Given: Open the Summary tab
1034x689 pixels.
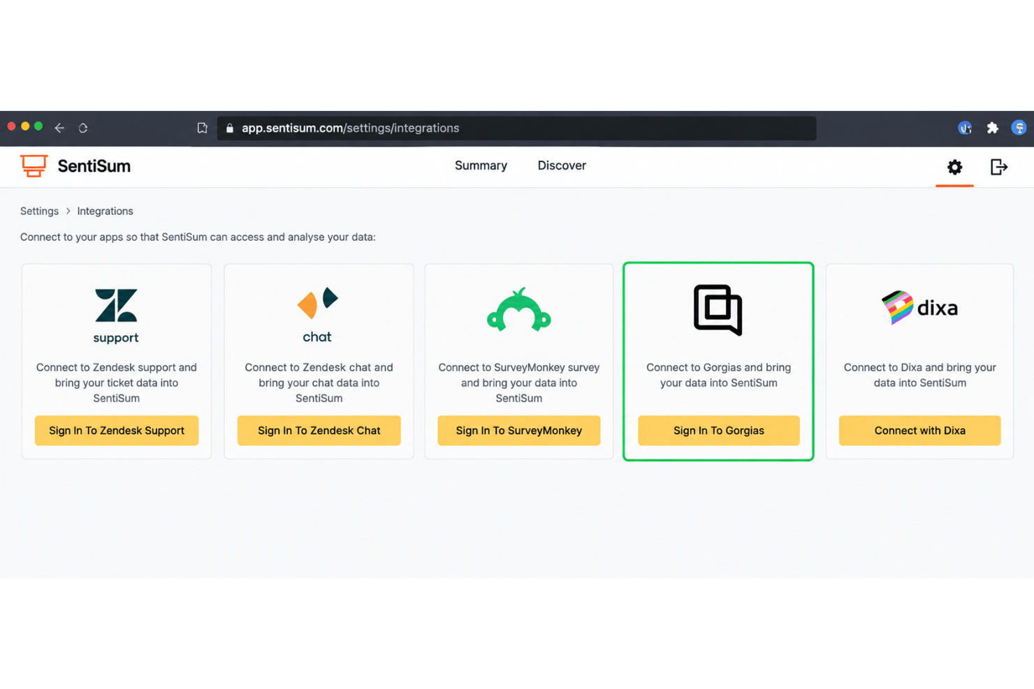Looking at the screenshot, I should pos(481,165).
